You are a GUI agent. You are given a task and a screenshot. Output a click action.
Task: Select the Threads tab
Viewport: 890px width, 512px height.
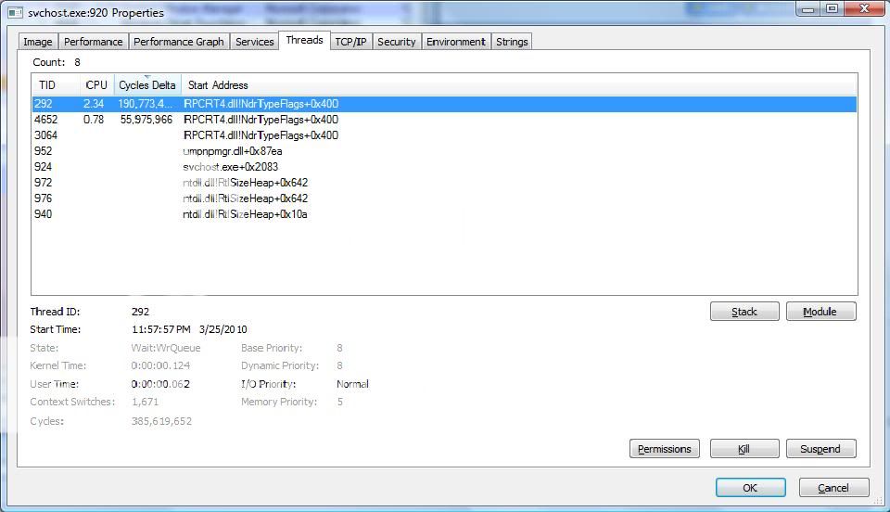tap(304, 40)
